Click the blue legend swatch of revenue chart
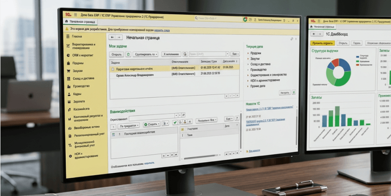The height and width of the screenshot is (196, 391). (x=357, y=57)
